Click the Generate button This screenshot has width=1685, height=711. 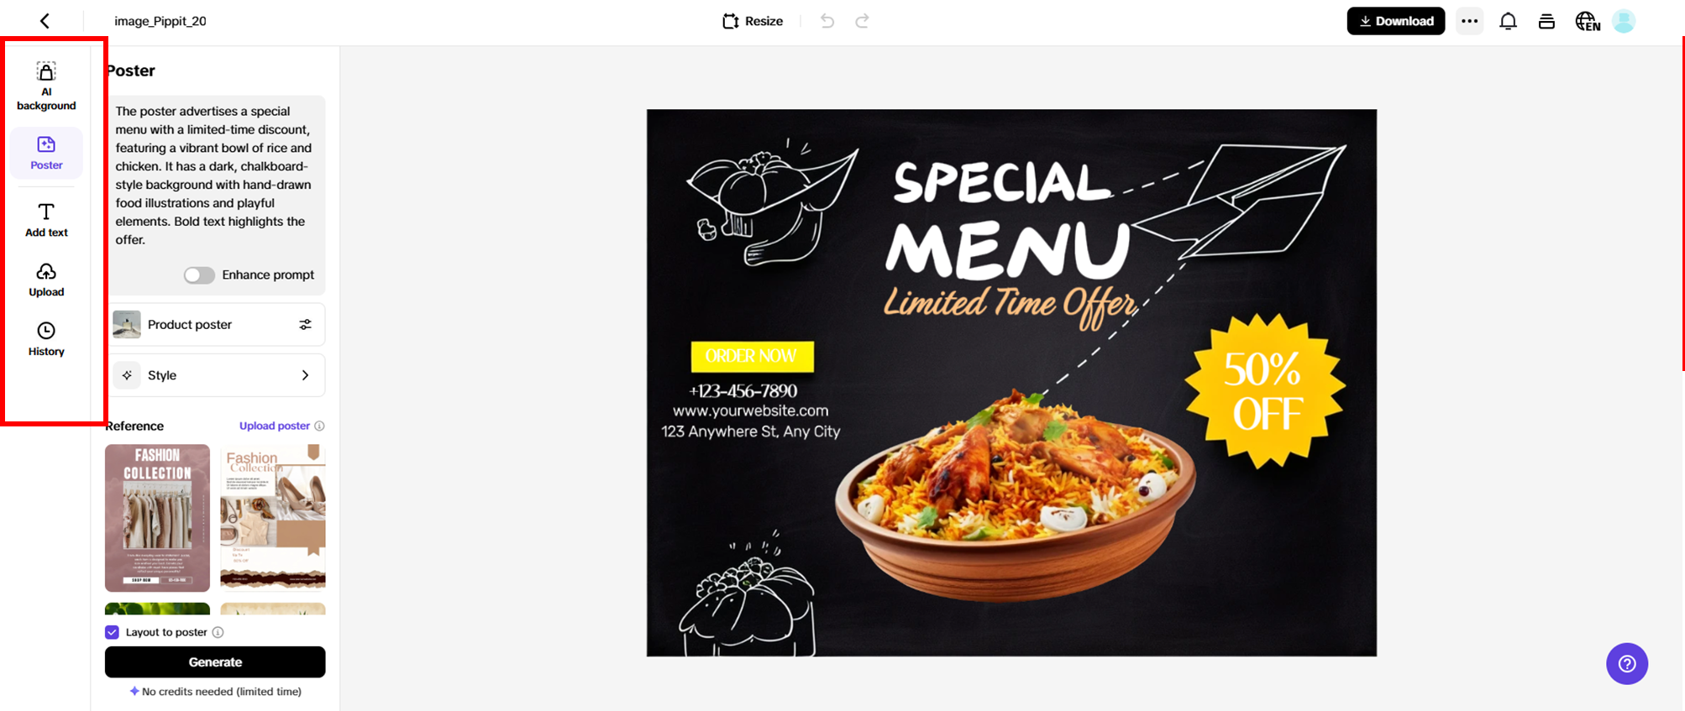click(x=215, y=662)
